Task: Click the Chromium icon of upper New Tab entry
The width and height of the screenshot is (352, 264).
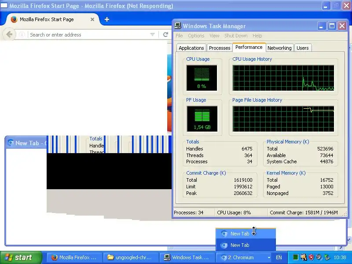Action: pos(224,234)
